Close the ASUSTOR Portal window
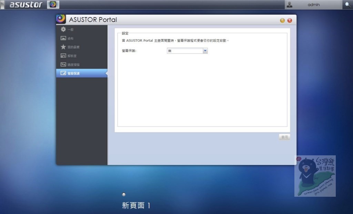Viewport: 353px width, 214px height. click(290, 20)
